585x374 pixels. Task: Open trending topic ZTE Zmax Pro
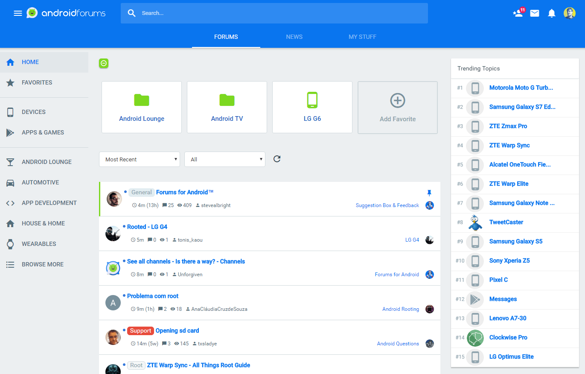tap(508, 126)
